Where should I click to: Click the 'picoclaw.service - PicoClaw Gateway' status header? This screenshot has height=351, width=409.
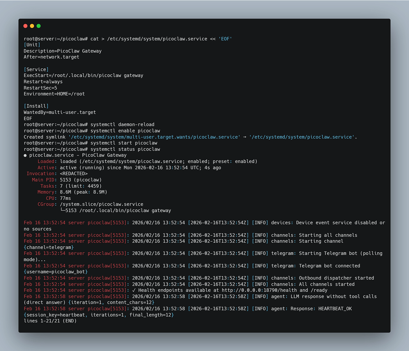pos(78,155)
